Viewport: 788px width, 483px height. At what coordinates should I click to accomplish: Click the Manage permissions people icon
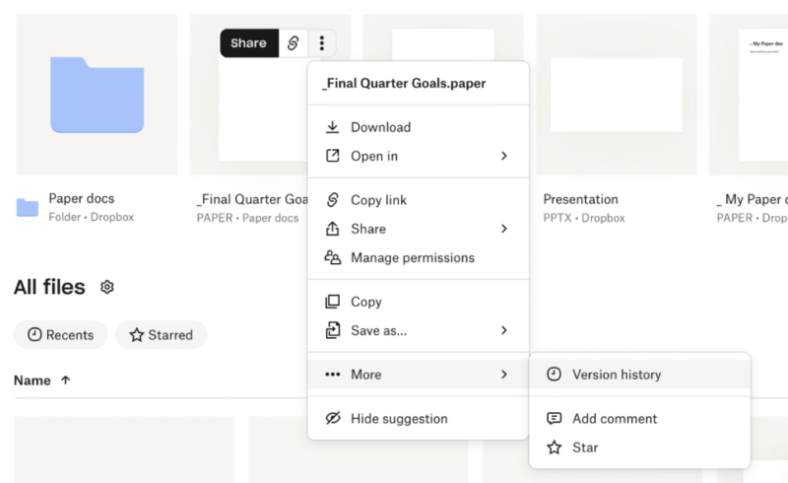[333, 257]
